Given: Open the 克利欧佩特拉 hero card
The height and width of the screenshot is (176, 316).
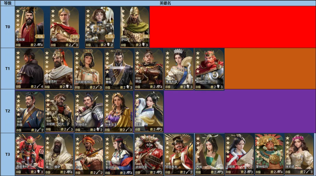Looking at the screenshot, I should [88, 69].
